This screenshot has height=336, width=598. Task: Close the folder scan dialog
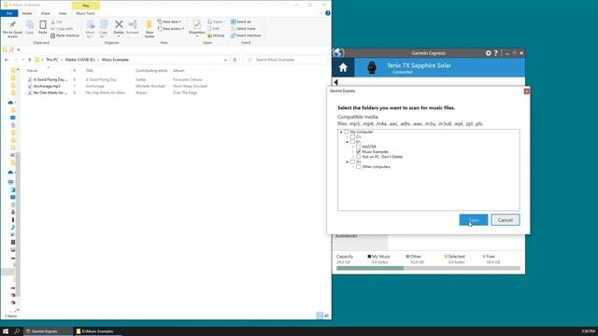[x=527, y=91]
